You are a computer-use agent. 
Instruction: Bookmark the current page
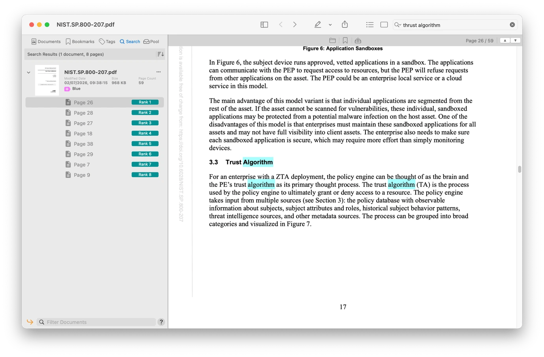coord(345,41)
